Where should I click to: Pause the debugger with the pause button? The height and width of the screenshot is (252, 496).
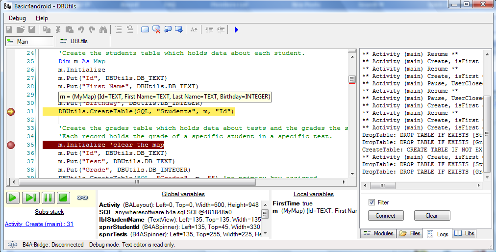click(47, 198)
